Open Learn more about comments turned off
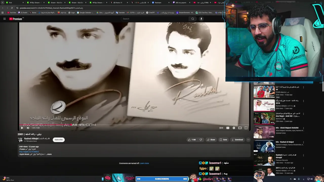This screenshot has width=324, height=182. tap(144, 163)
